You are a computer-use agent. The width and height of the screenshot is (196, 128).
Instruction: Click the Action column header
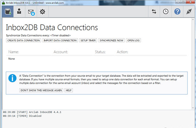122,52
